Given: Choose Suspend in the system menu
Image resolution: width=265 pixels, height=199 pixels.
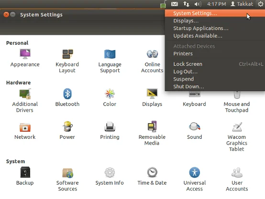Looking at the screenshot, I should click(x=215, y=79).
